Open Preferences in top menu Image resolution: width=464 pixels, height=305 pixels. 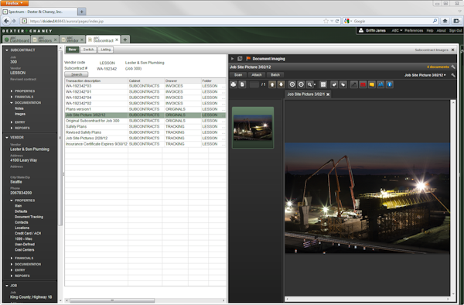tap(414, 30)
